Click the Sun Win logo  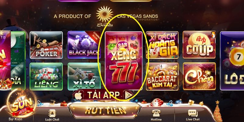tap(22, 104)
